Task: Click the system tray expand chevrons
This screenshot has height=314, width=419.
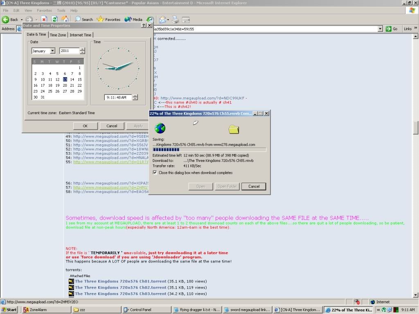Action: coord(378,310)
